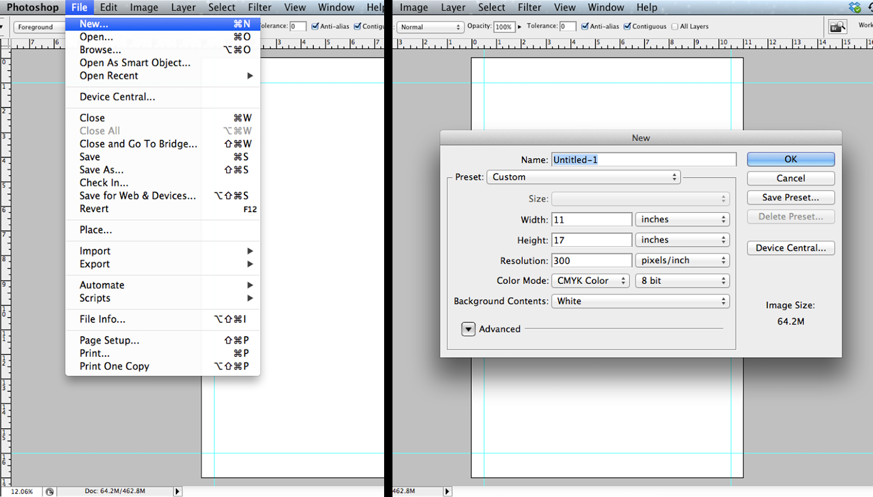Click the Image Size 64.2M value
The height and width of the screenshot is (497, 873).
(x=791, y=321)
